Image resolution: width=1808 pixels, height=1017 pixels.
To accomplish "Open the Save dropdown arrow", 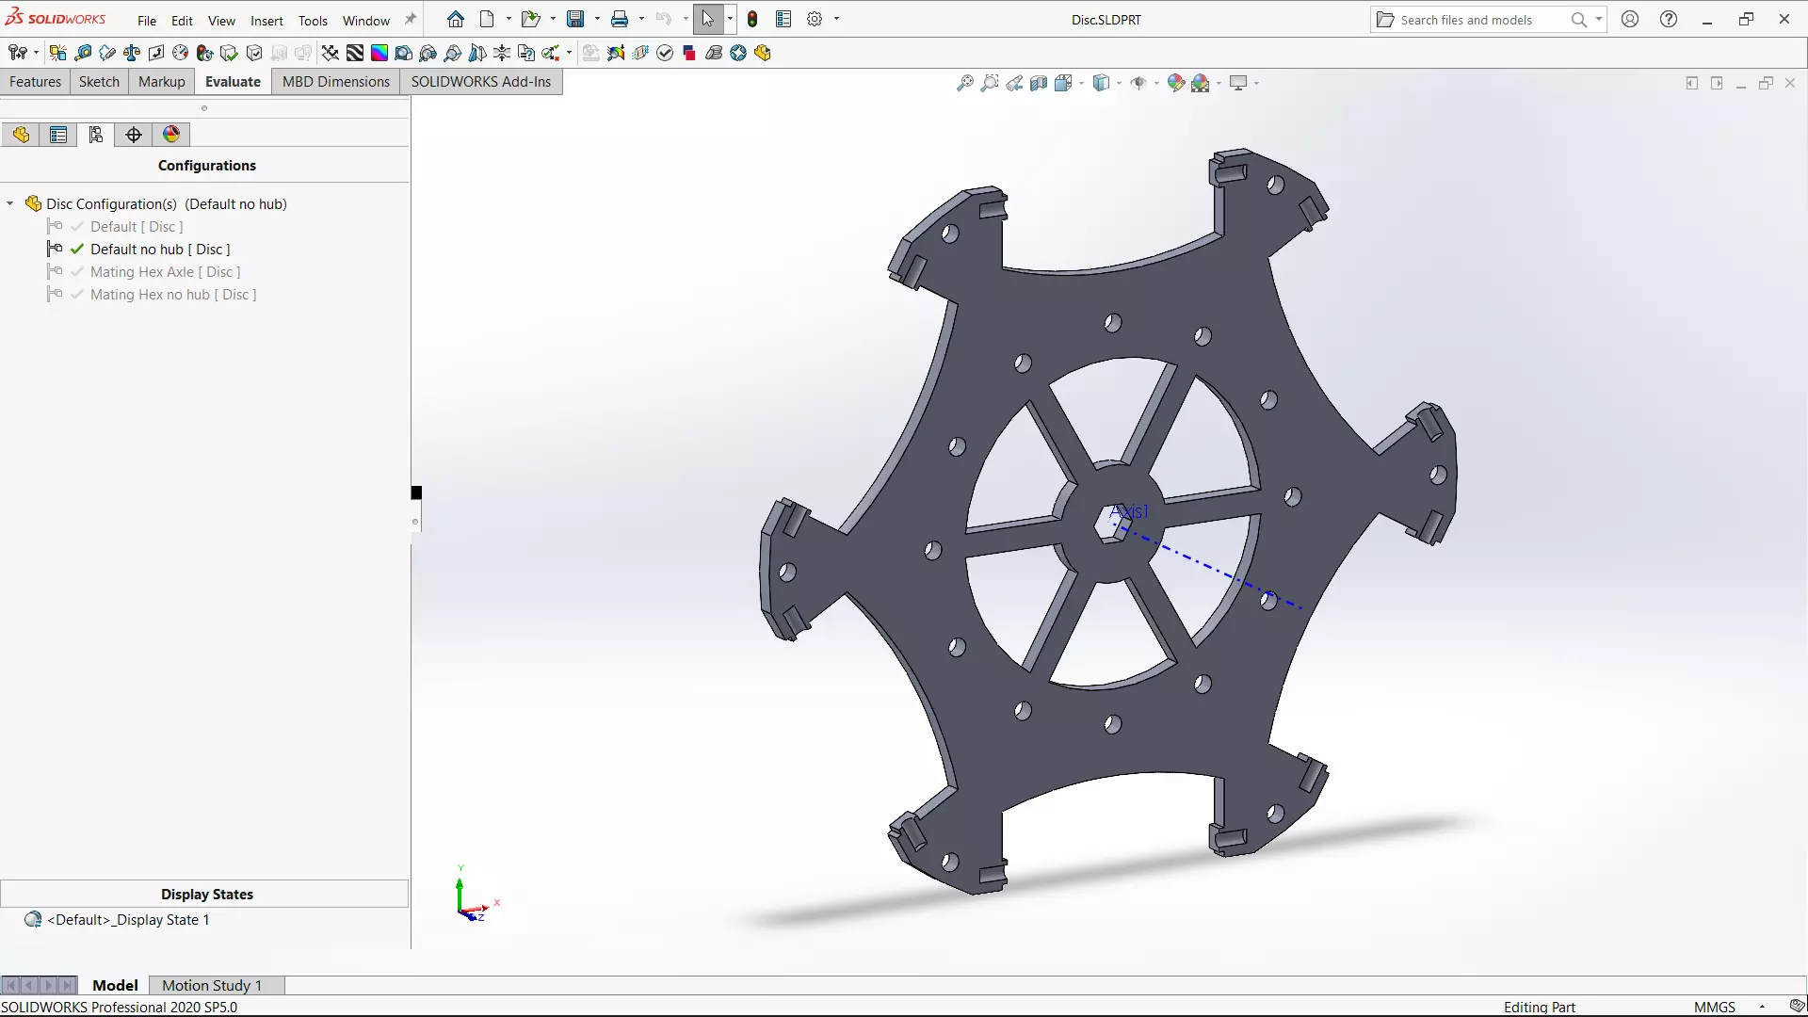I will click(x=597, y=19).
